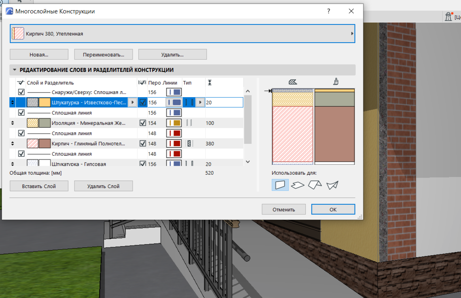The height and width of the screenshot is (298, 461).
Task: Click the Новая... button
Action: pos(39,54)
